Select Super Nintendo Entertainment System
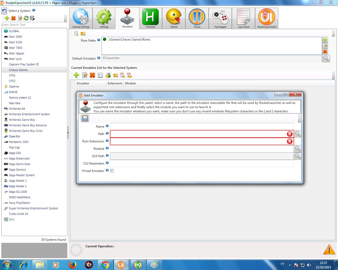 click(x=33, y=208)
